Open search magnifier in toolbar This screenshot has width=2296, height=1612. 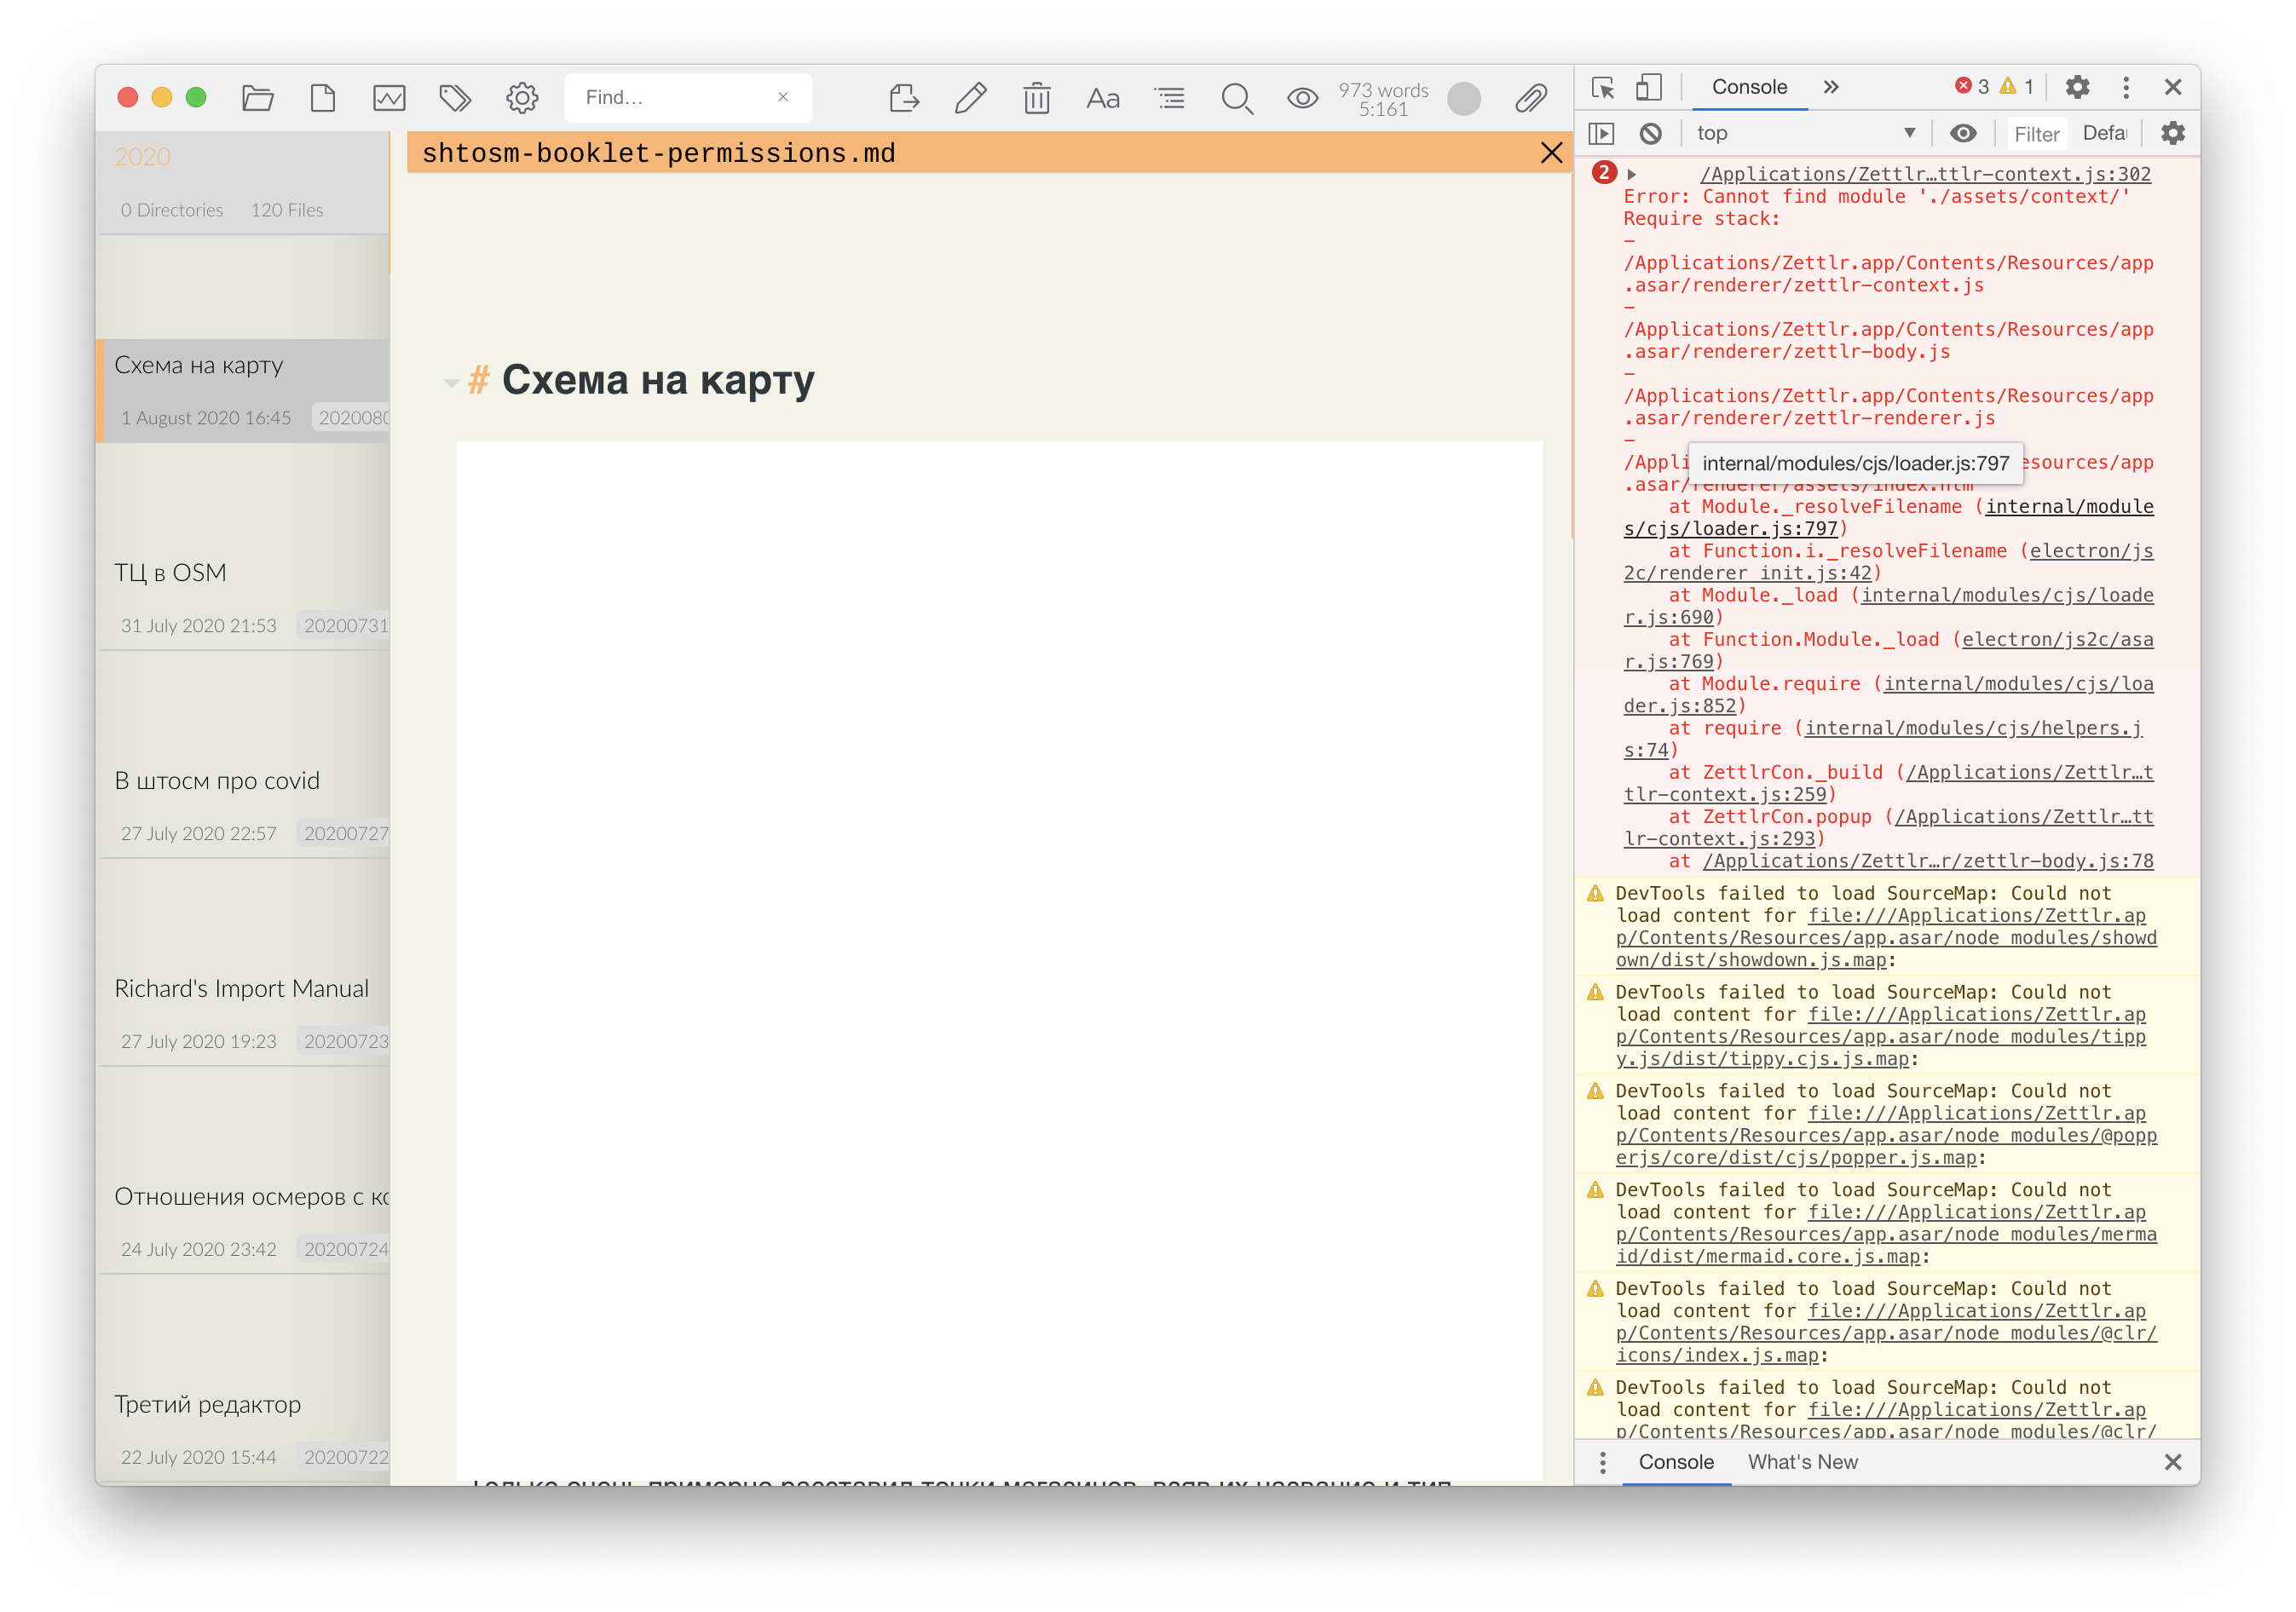point(1237,98)
